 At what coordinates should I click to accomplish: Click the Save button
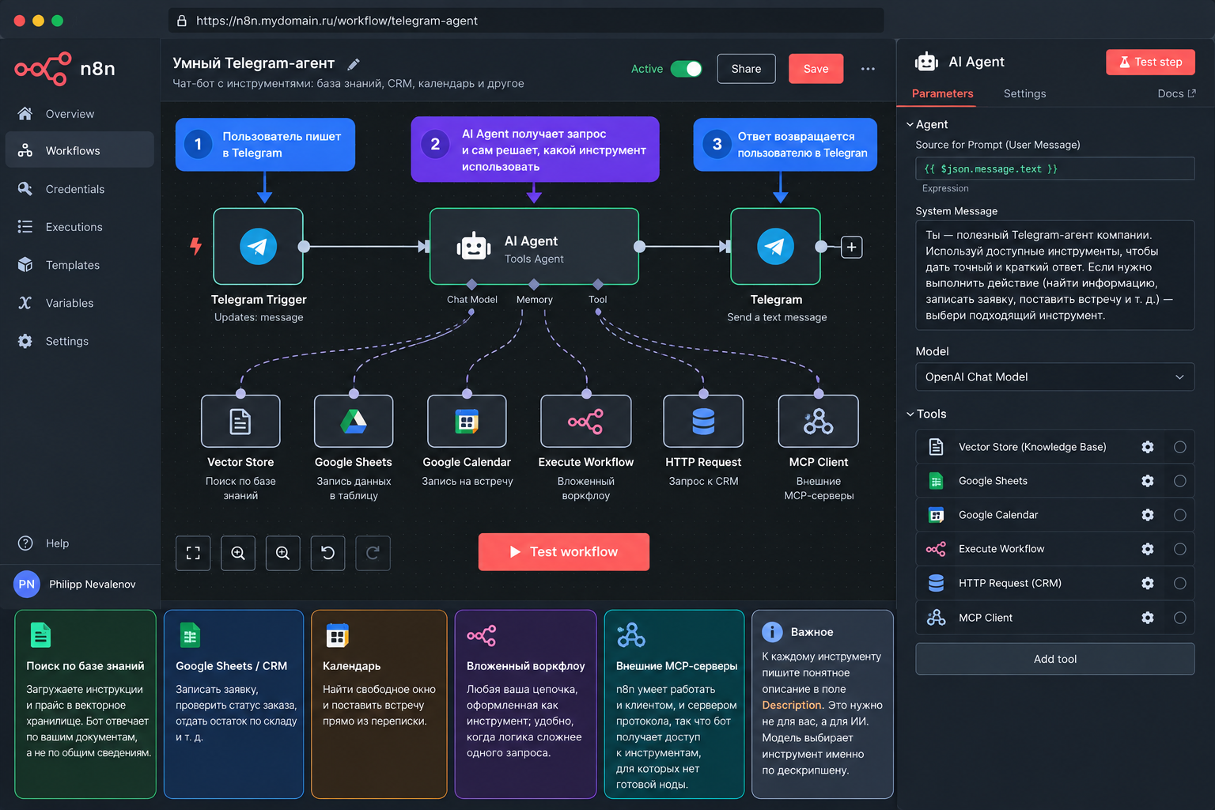click(x=816, y=69)
